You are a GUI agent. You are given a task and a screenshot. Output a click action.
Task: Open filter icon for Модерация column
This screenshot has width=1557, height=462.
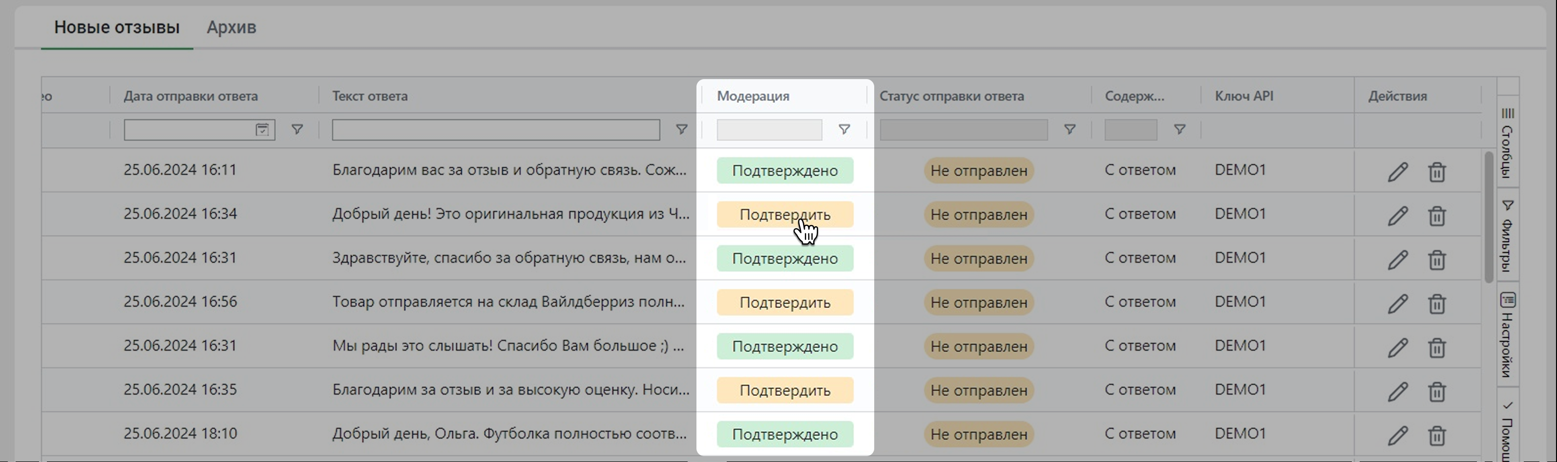[844, 129]
